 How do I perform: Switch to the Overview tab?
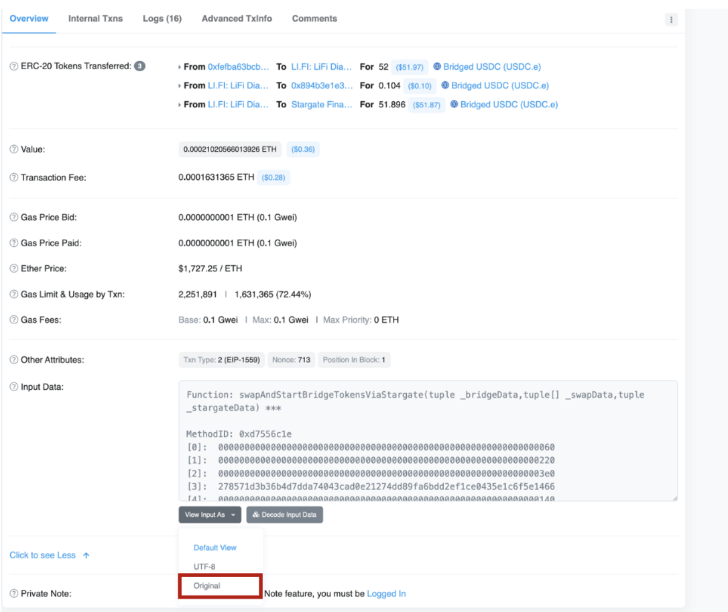[x=29, y=19]
